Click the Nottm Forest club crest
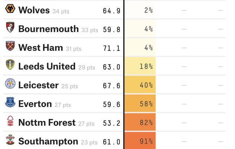 [x=10, y=122]
